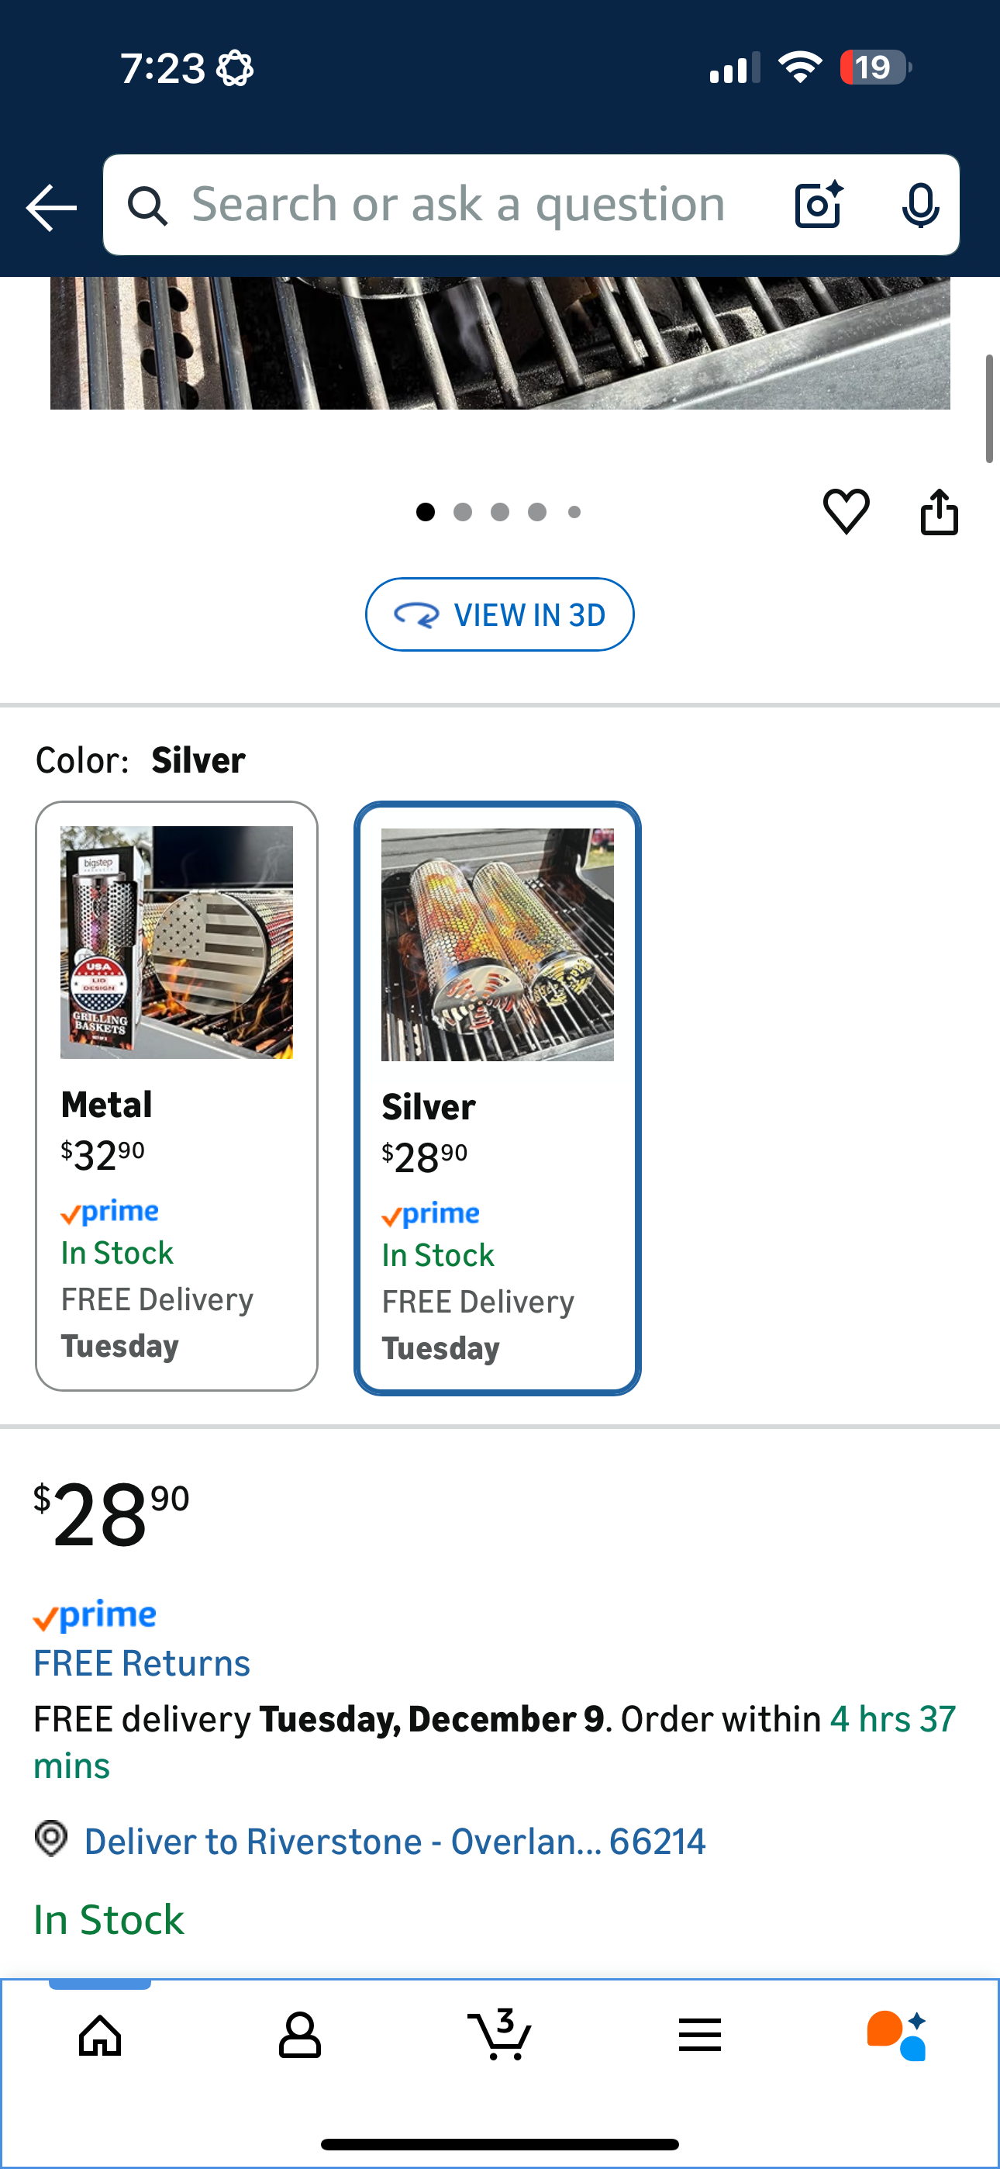
Task: Change delivery address Riverstone 66214
Action: pos(394,1842)
